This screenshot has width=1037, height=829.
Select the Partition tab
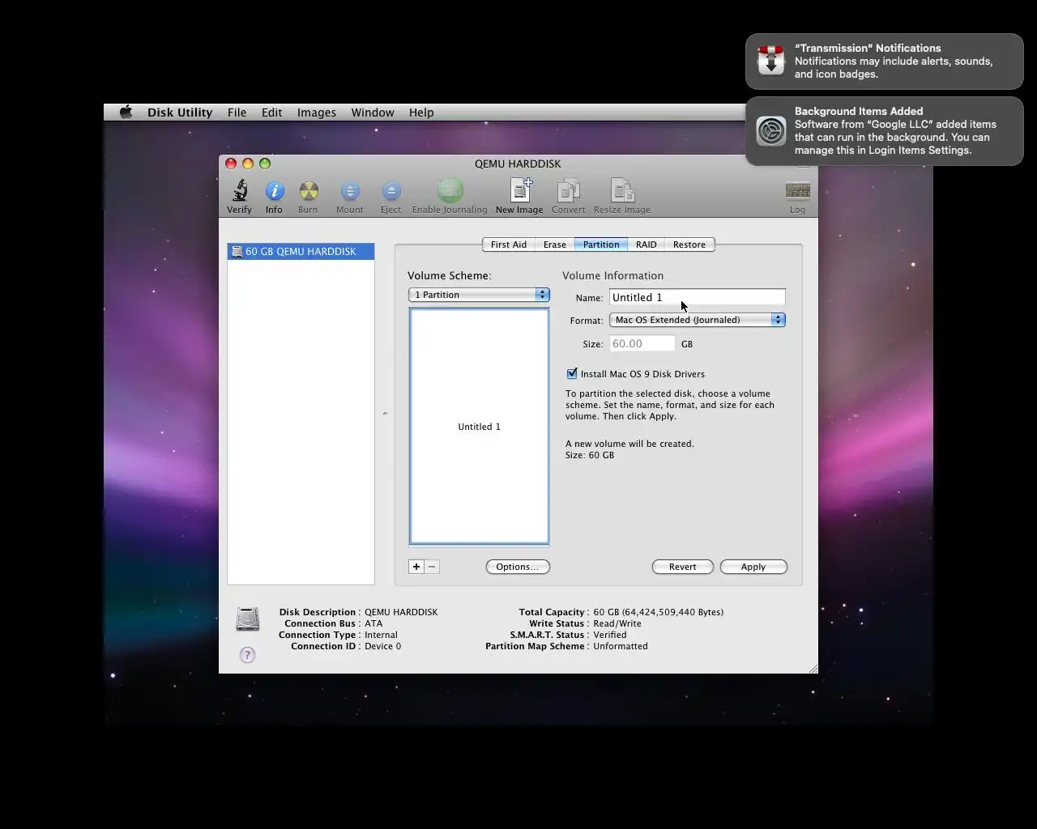(x=601, y=244)
